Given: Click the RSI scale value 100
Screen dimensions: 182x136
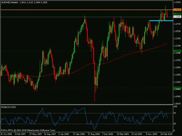Looking at the screenshot, I should click(176, 106).
